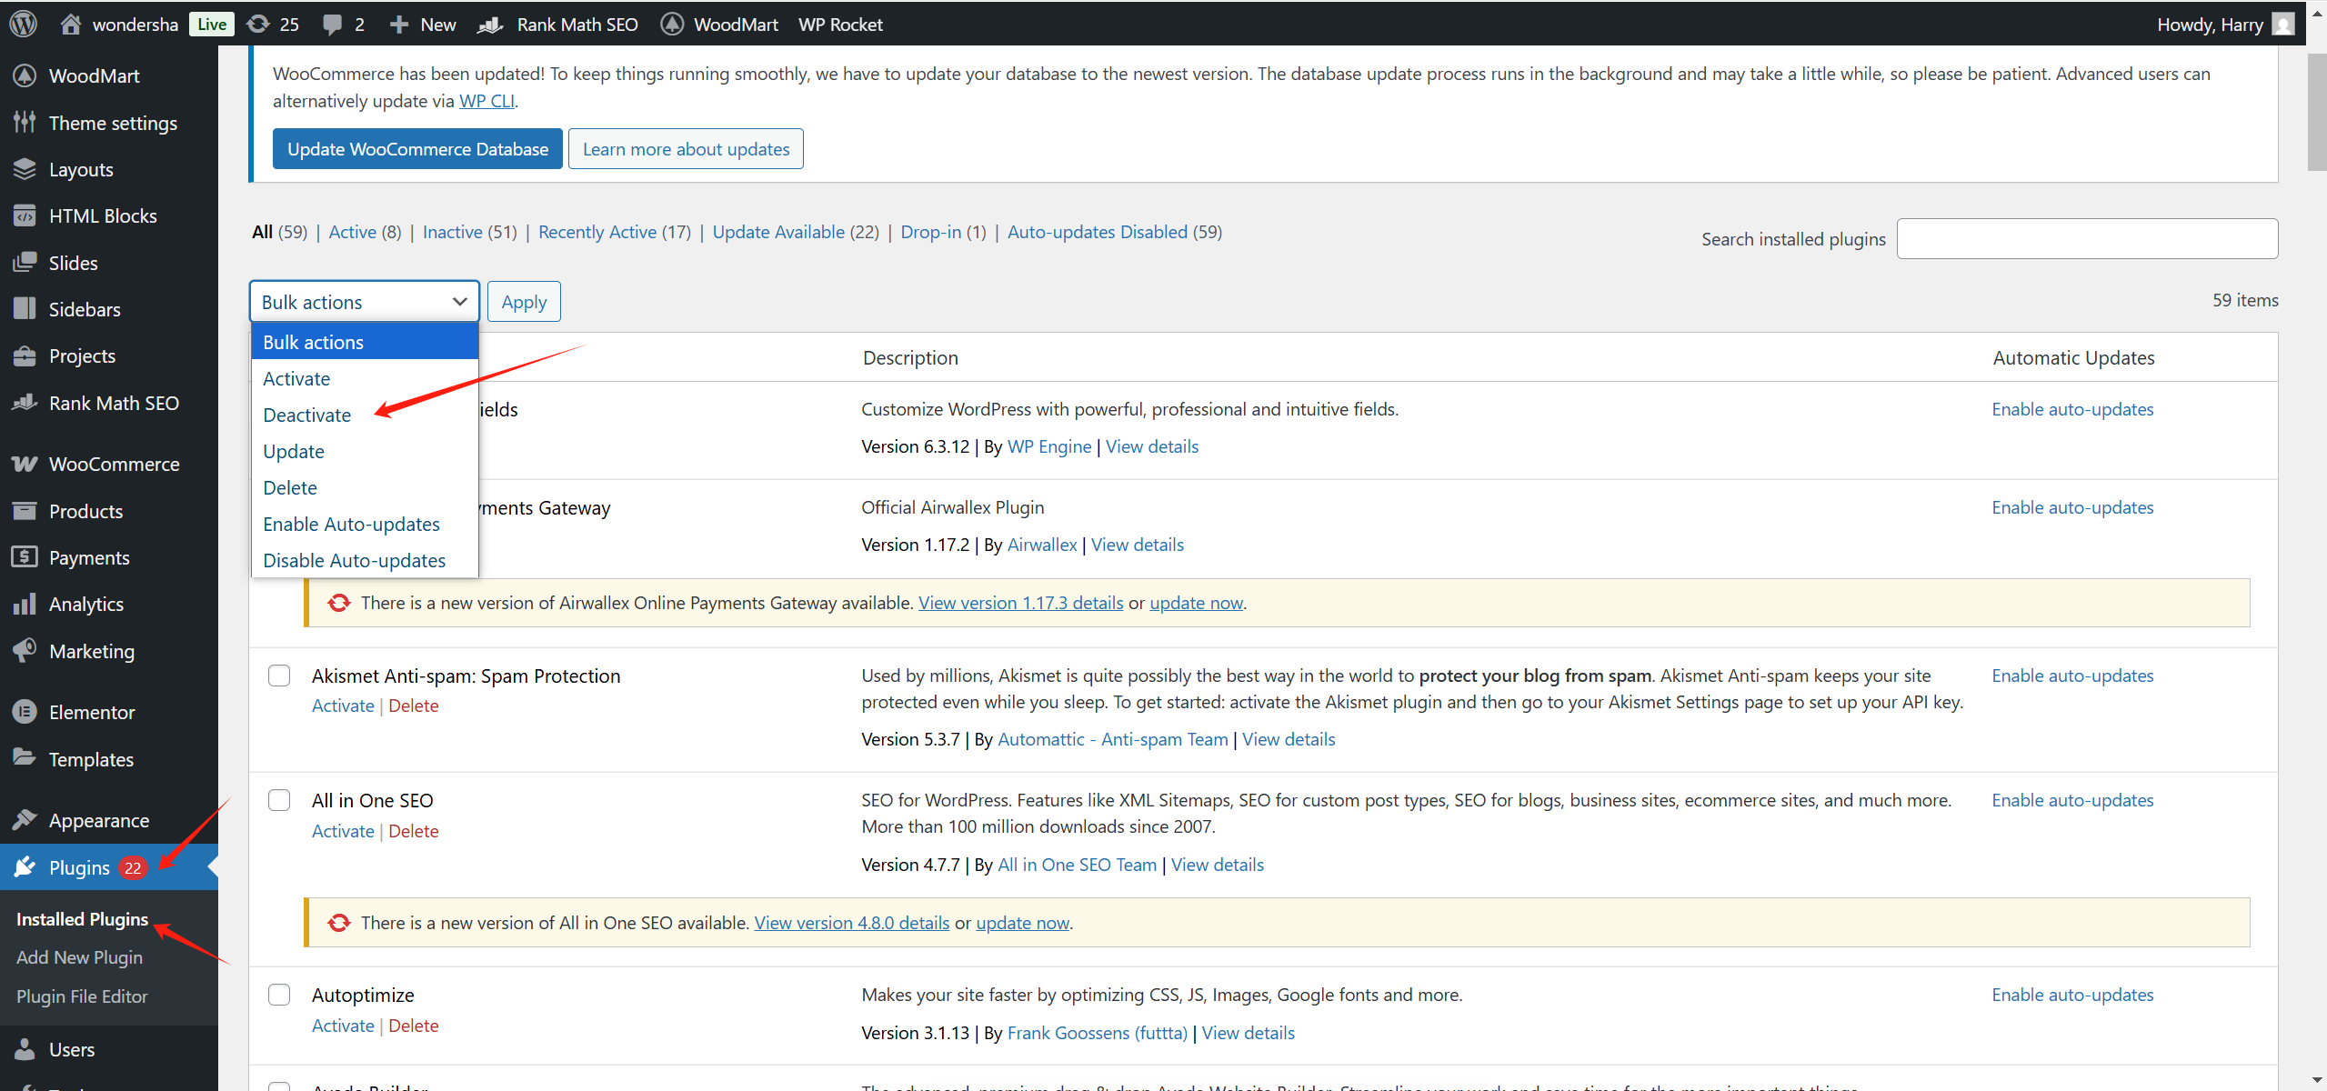Open WooCommerce icon in sidebar
This screenshot has height=1091, width=2327.
(x=25, y=464)
